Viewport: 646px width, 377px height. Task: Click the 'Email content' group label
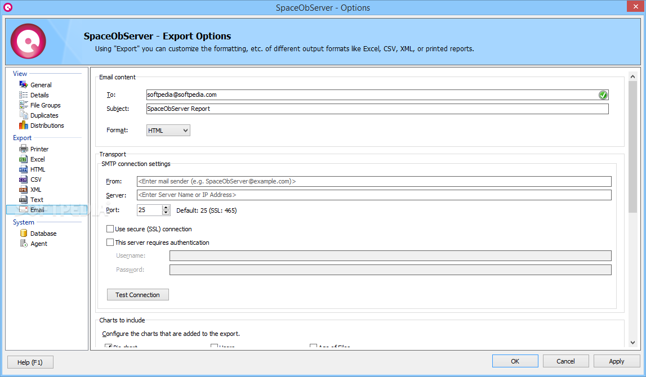pos(117,77)
